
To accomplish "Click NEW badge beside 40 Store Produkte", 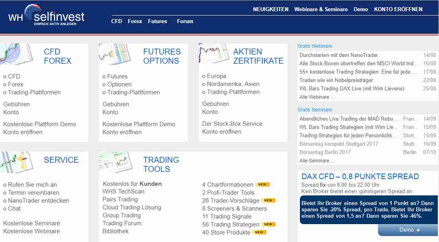I will [259, 232].
